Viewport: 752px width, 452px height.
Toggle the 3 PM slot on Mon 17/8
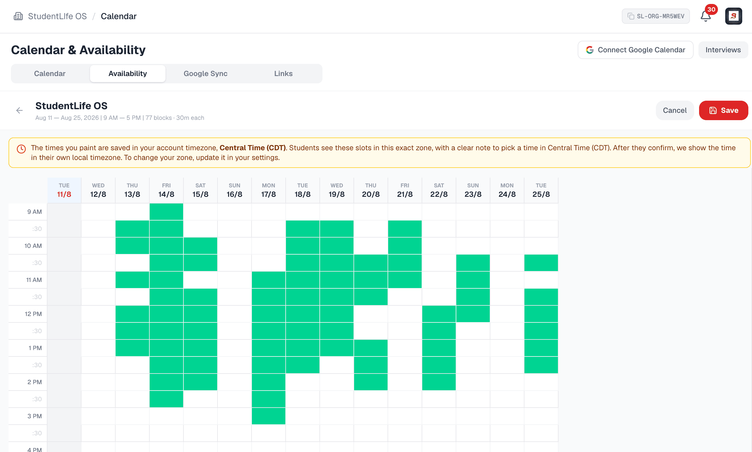click(269, 416)
